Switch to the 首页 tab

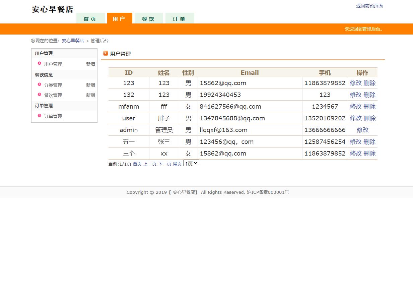click(x=90, y=19)
